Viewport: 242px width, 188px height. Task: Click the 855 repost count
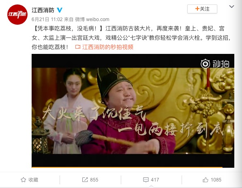pos(94,180)
